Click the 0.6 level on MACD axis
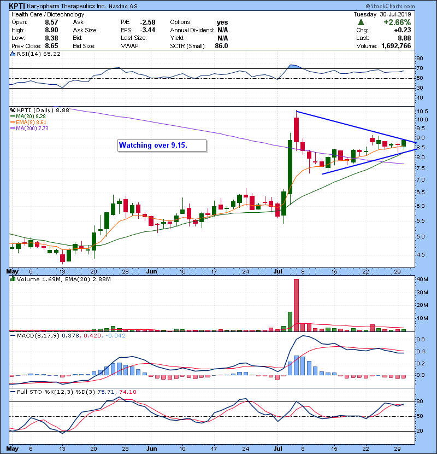 pos(421,339)
